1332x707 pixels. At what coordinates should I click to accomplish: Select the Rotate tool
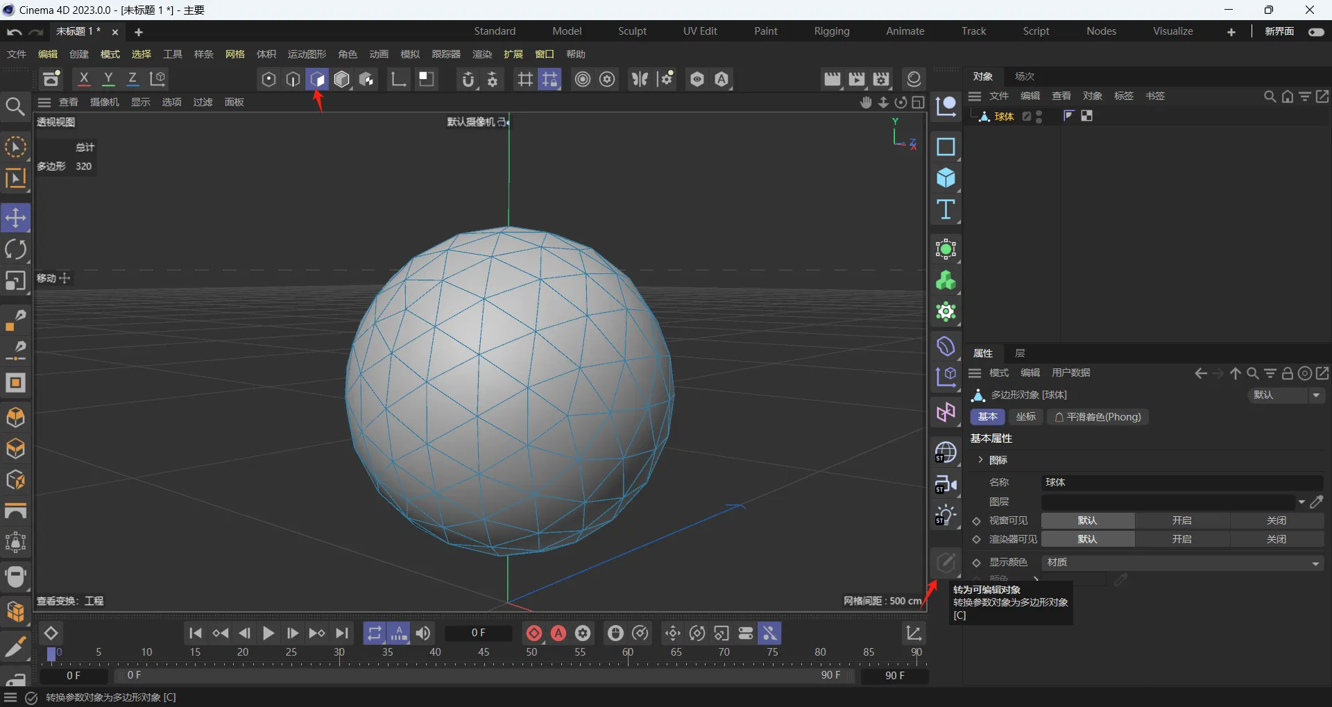click(15, 250)
